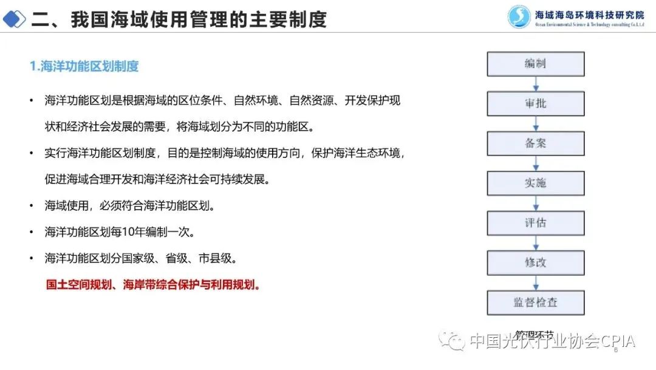Click the red text 国土空间规划、海岸带综合保护与利用规划
Screen dimensions: 656x370
point(153,284)
